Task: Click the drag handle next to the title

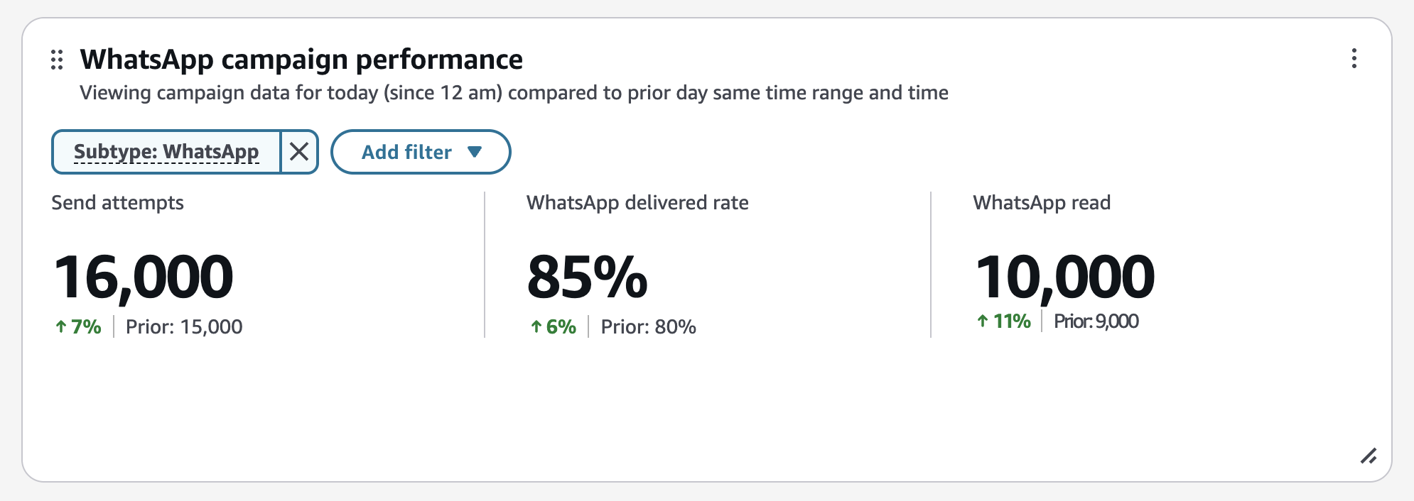Action: coord(57,60)
